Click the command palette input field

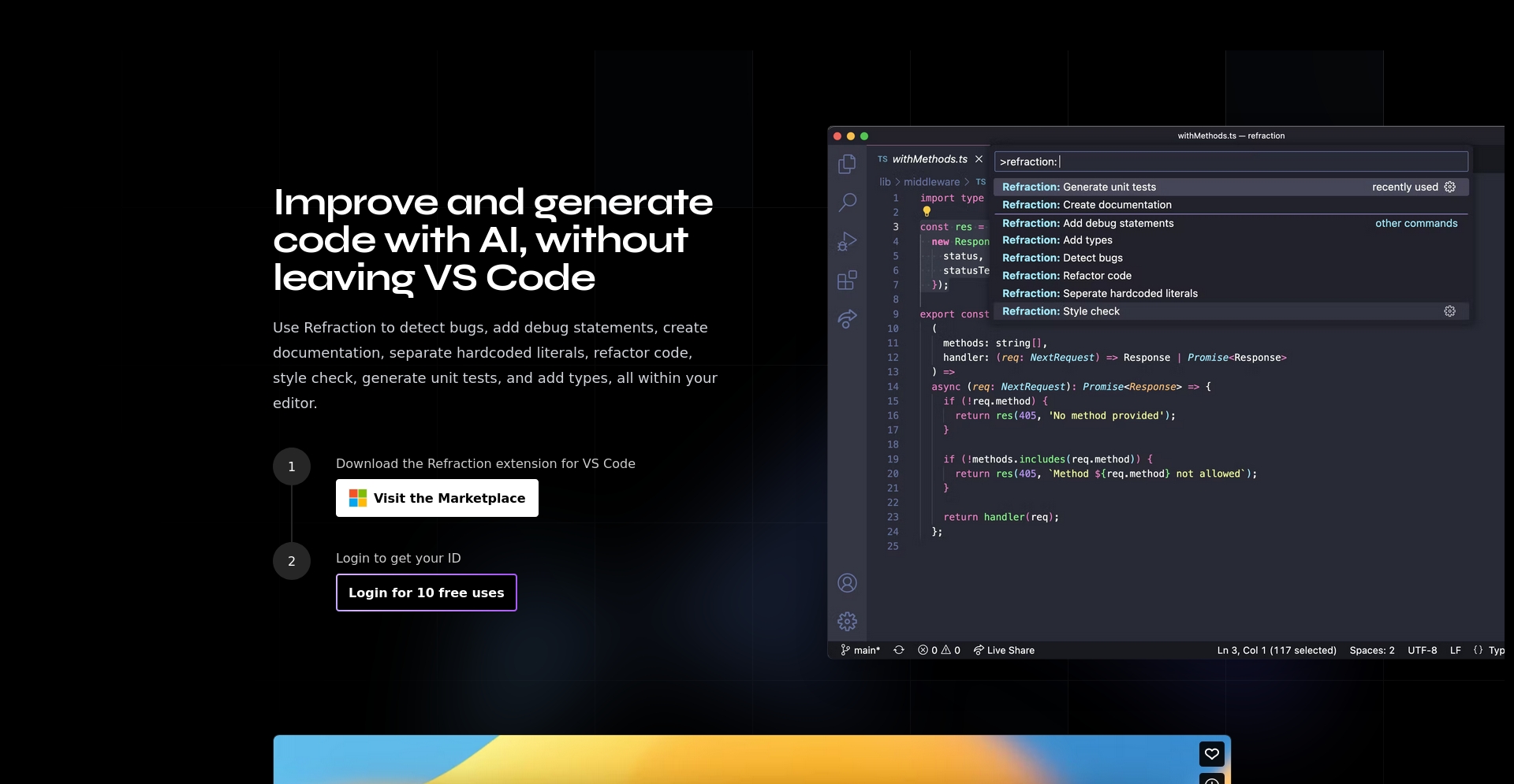tap(1231, 162)
